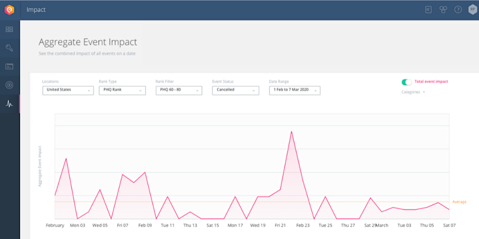Expand the Categories menu
This screenshot has height=239, width=479.
(413, 92)
